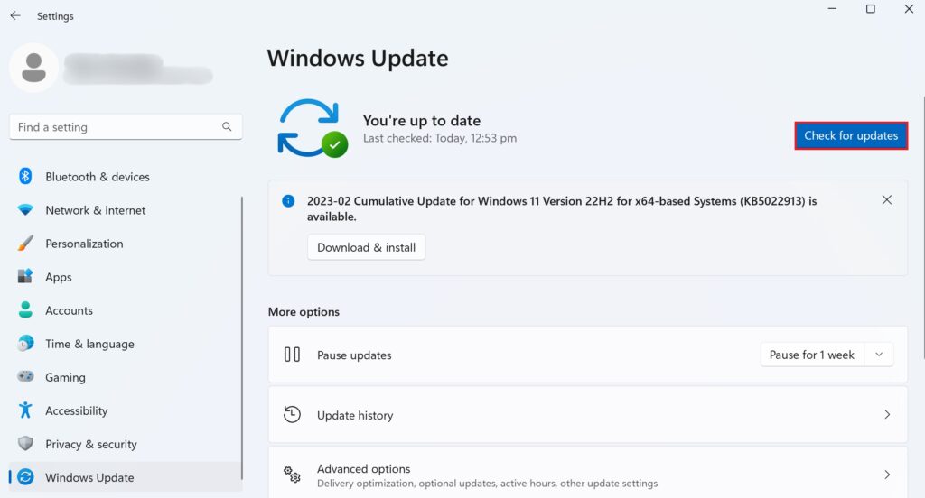
Task: Click the Privacy & security shield icon
Action: pos(25,443)
